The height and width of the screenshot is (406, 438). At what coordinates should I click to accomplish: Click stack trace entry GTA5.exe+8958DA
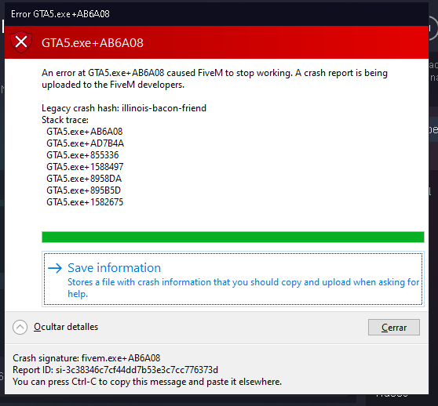[x=84, y=179]
